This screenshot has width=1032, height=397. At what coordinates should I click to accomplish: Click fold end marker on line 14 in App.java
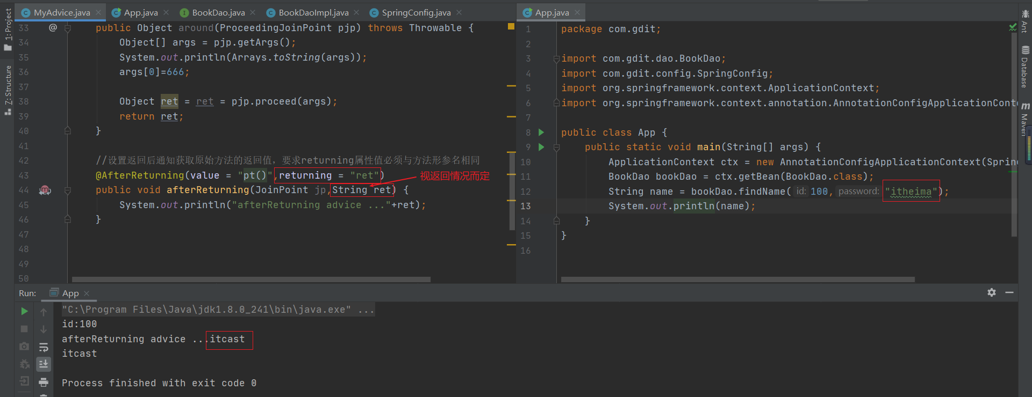pyautogui.click(x=556, y=220)
